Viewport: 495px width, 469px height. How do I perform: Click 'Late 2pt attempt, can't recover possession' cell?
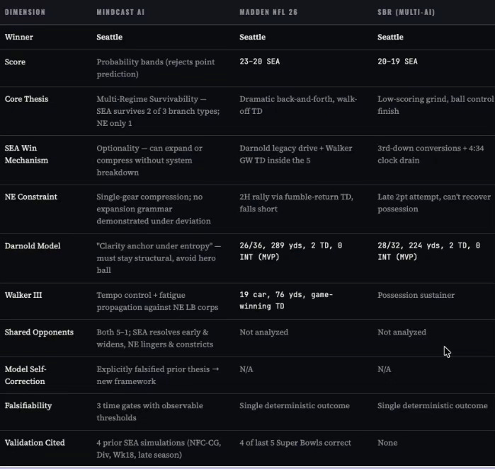point(434,203)
